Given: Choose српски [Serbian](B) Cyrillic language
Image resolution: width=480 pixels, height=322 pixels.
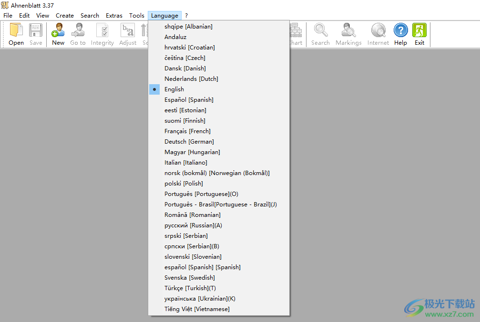Looking at the screenshot, I should coord(219,246).
